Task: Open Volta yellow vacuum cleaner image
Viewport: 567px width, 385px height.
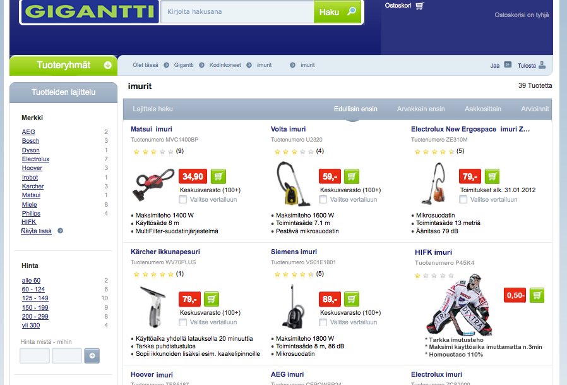Action: (x=292, y=183)
